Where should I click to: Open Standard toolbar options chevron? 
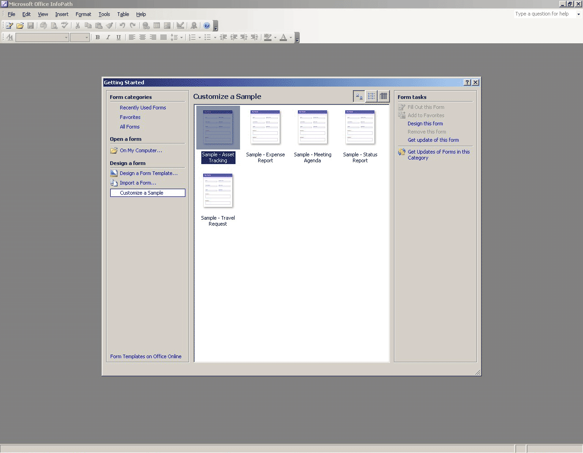[x=216, y=26]
